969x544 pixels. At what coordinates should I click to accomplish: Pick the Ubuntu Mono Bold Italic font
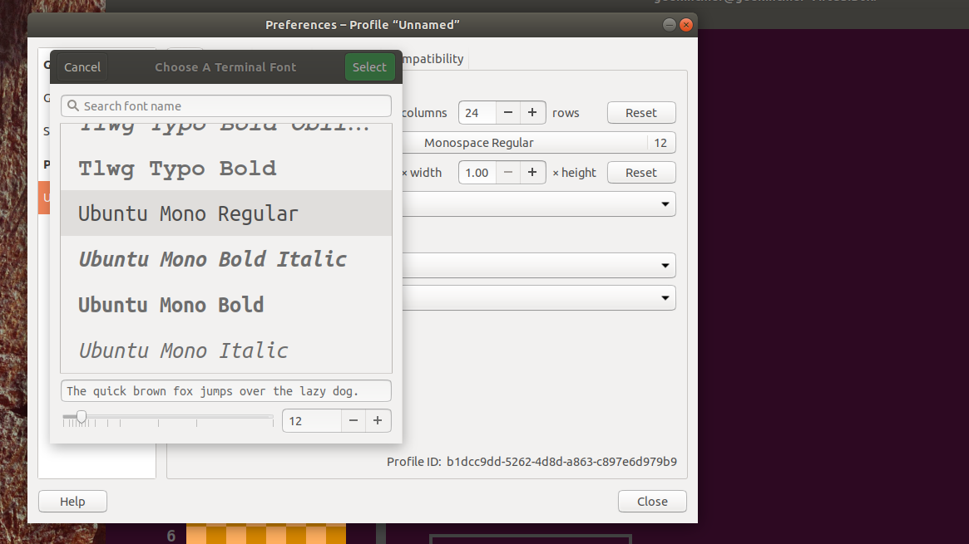click(212, 259)
